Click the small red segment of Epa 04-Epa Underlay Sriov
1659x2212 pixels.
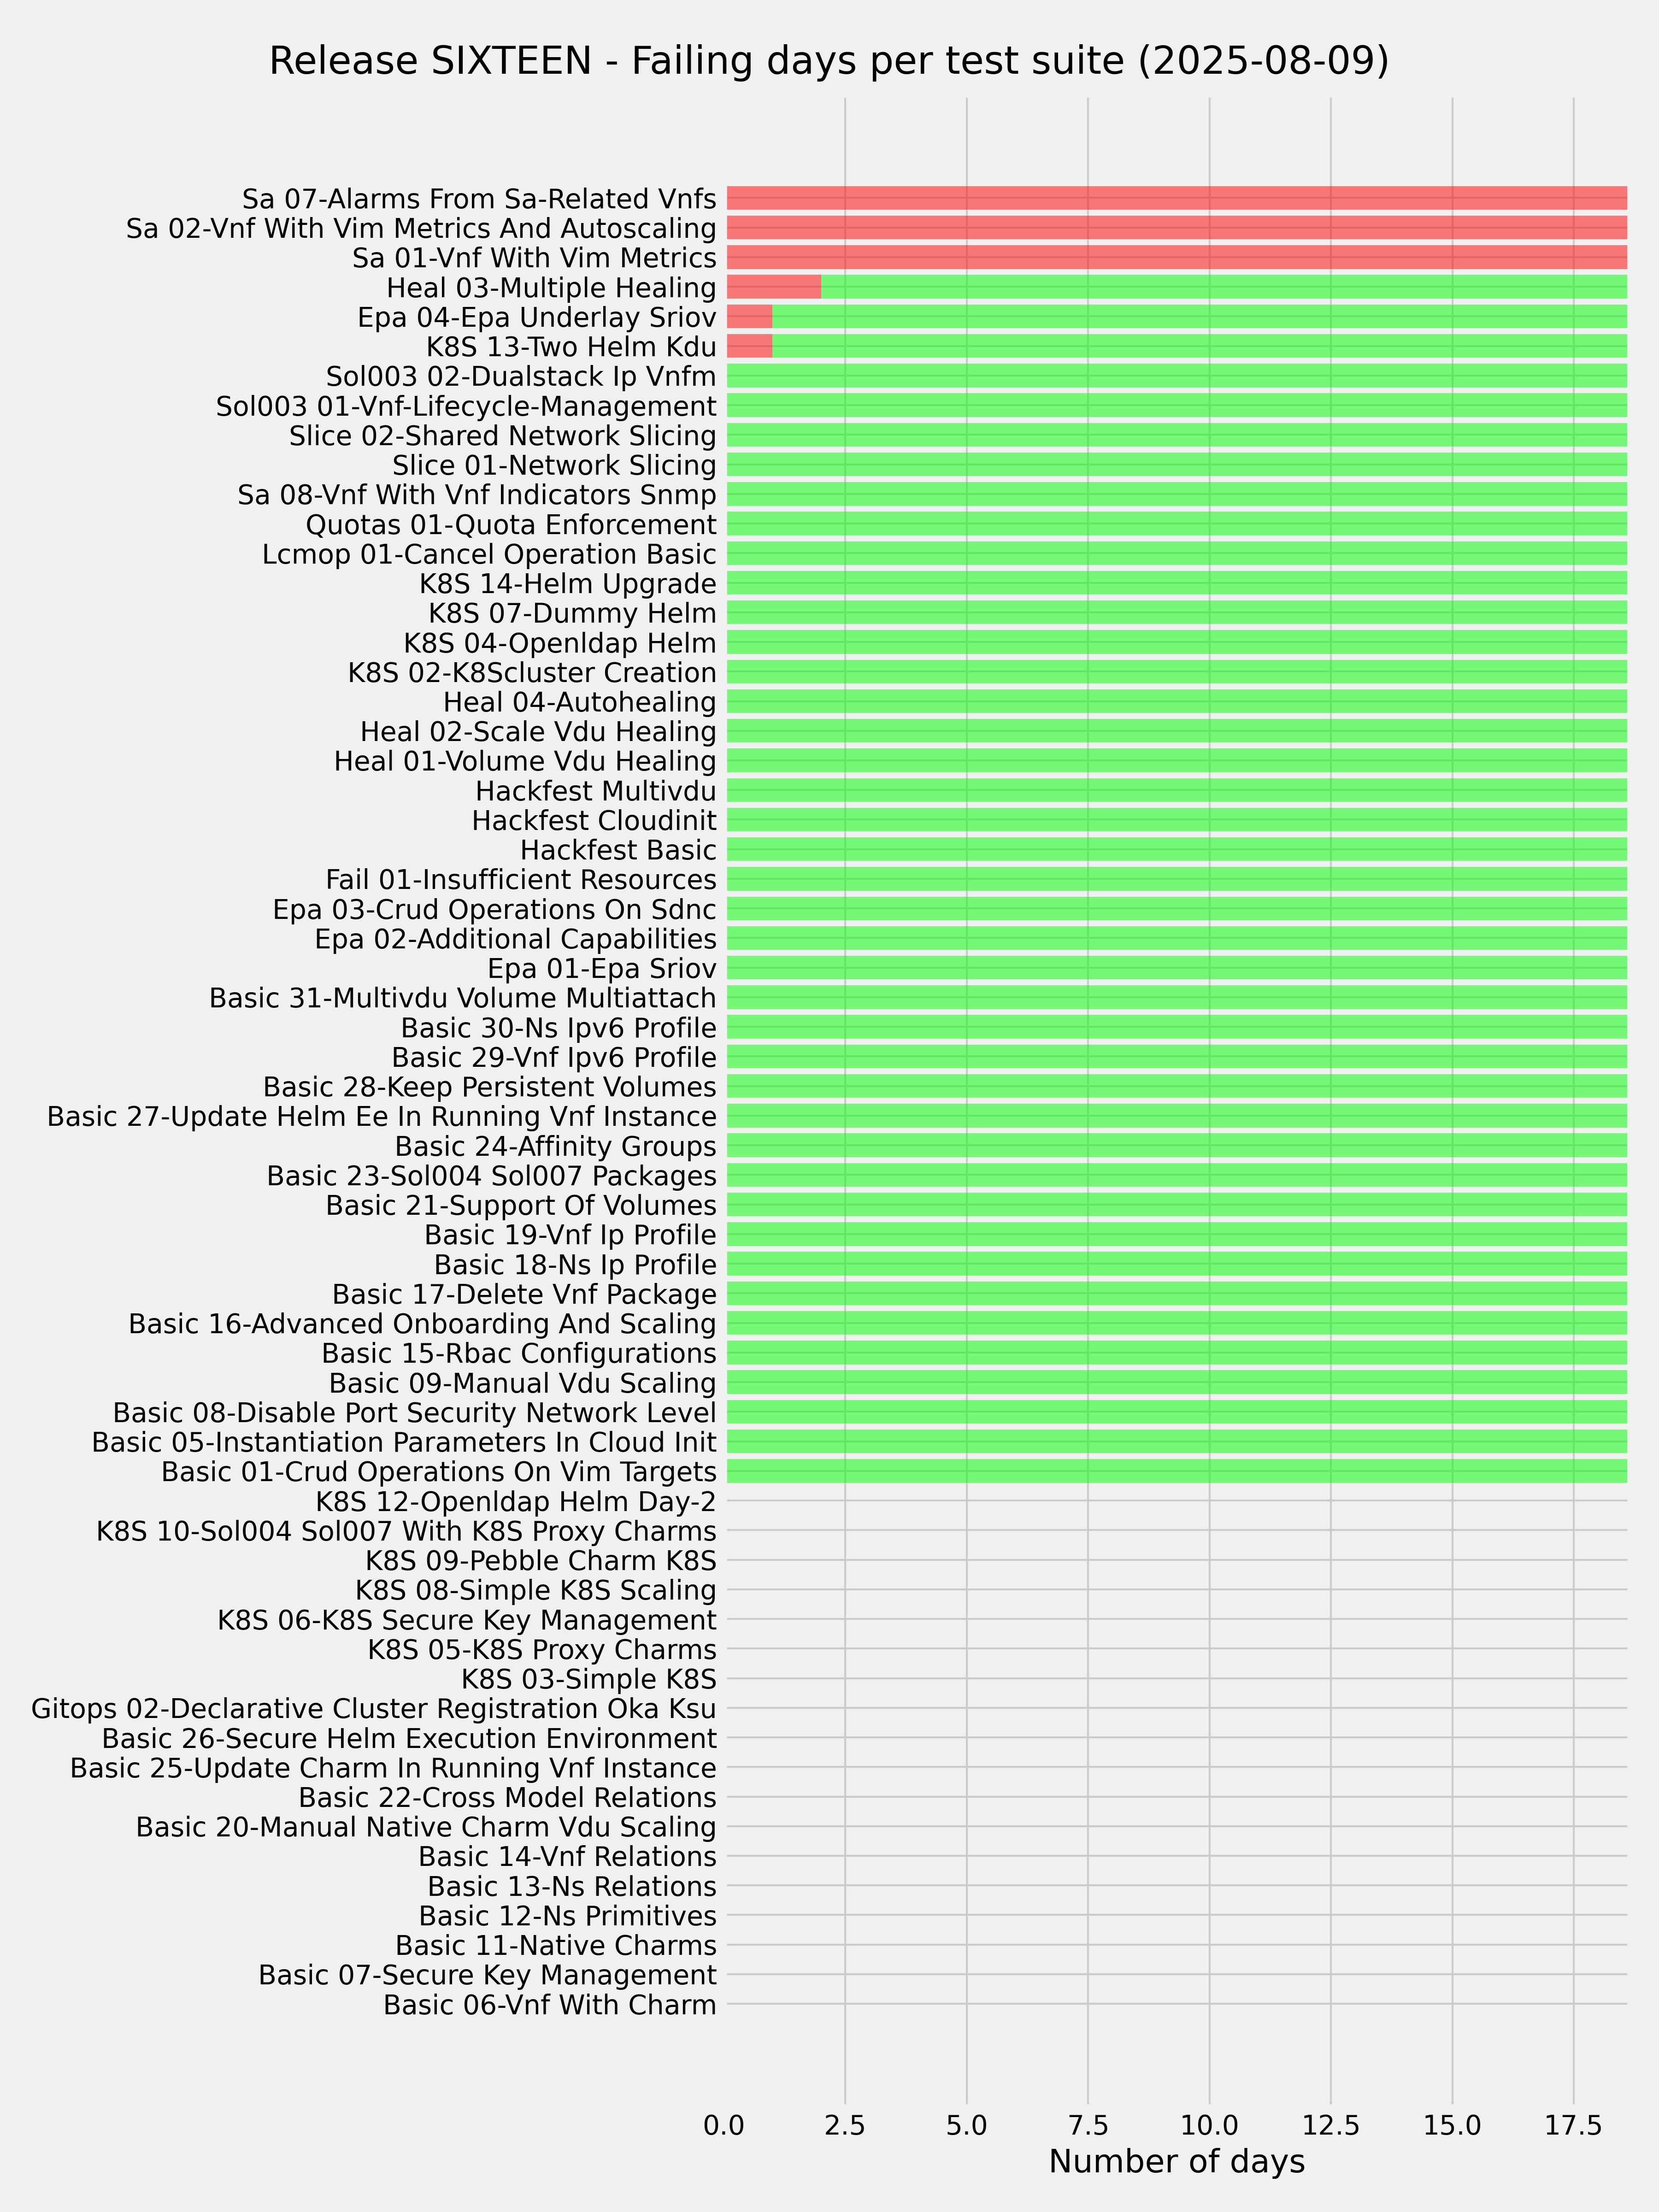750,317
